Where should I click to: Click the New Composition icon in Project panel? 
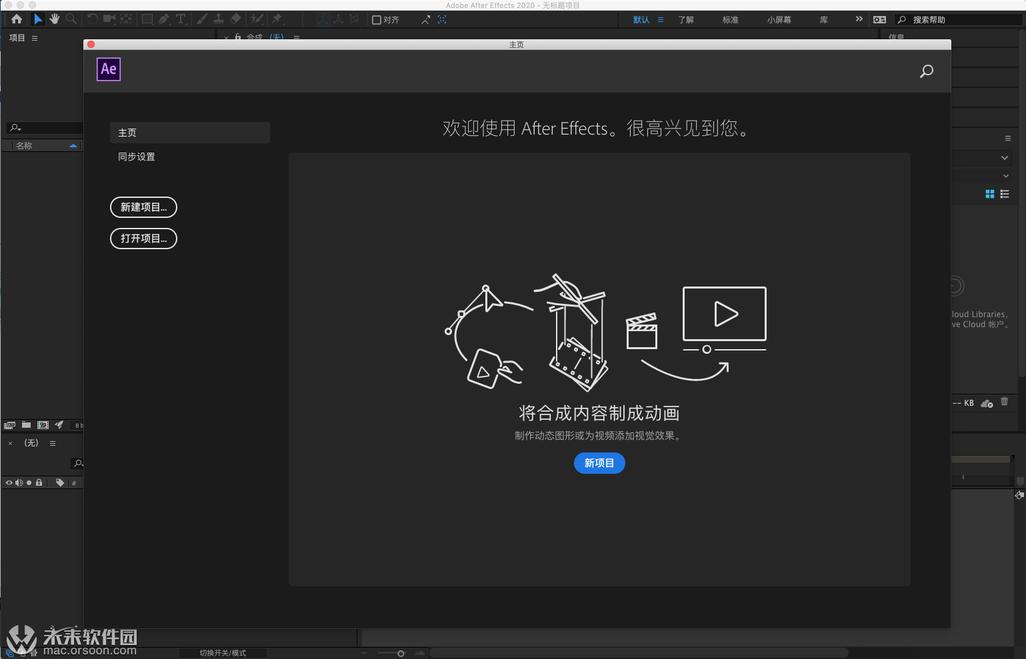point(43,425)
